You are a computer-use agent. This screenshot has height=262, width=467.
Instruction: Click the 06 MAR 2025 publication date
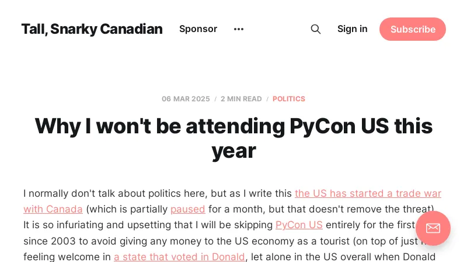(x=186, y=99)
